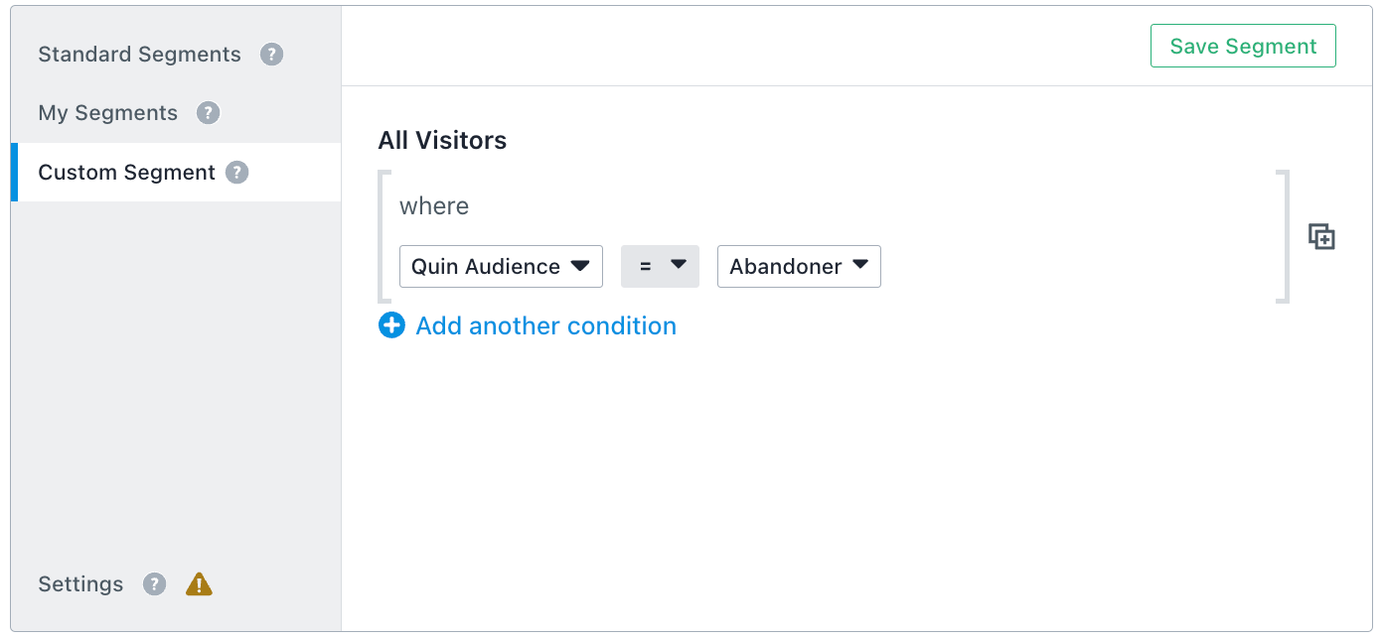Open the Abandoner value dropdown

(799, 267)
